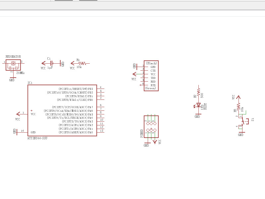Select the resonator symbol box
Image resolution: width=265 pixels, height=199 pixels.
13,65
